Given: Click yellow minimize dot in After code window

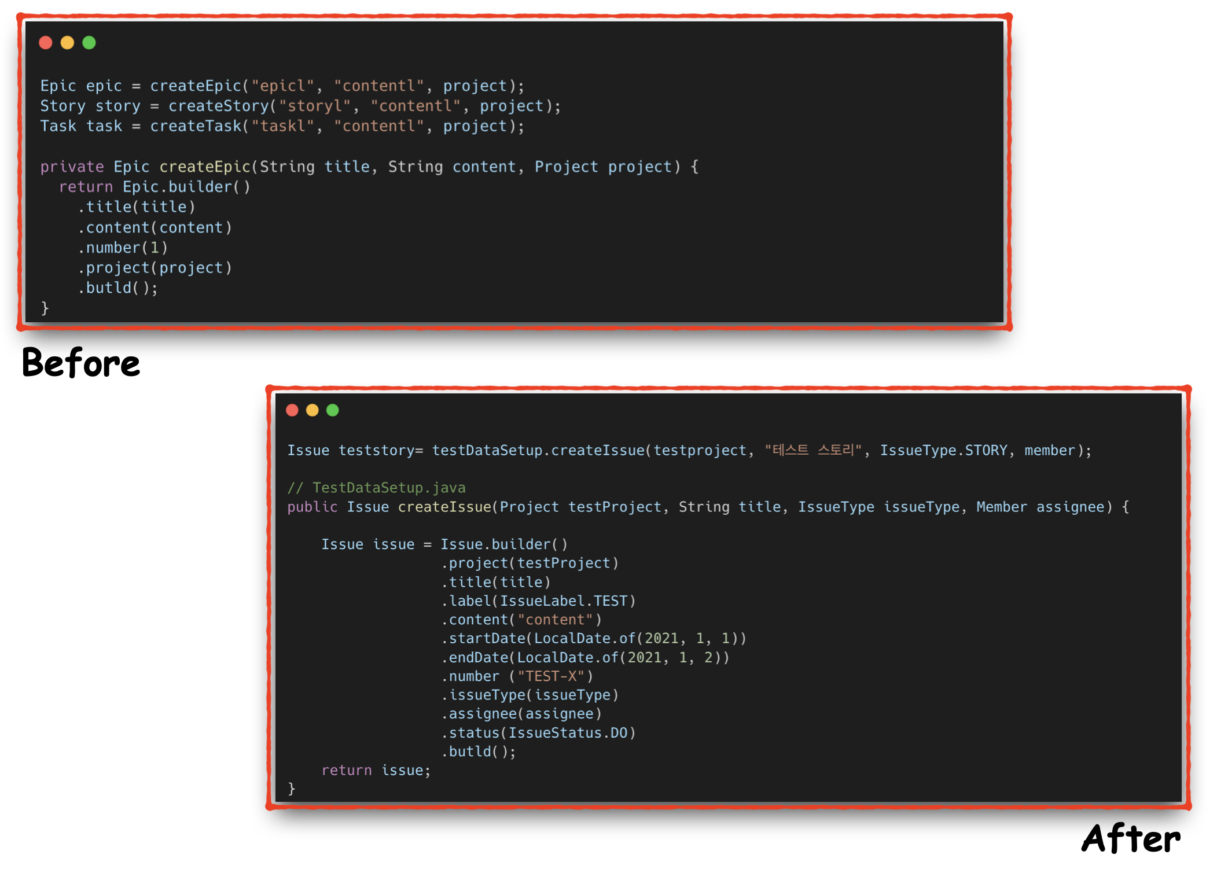Looking at the screenshot, I should point(312,410).
